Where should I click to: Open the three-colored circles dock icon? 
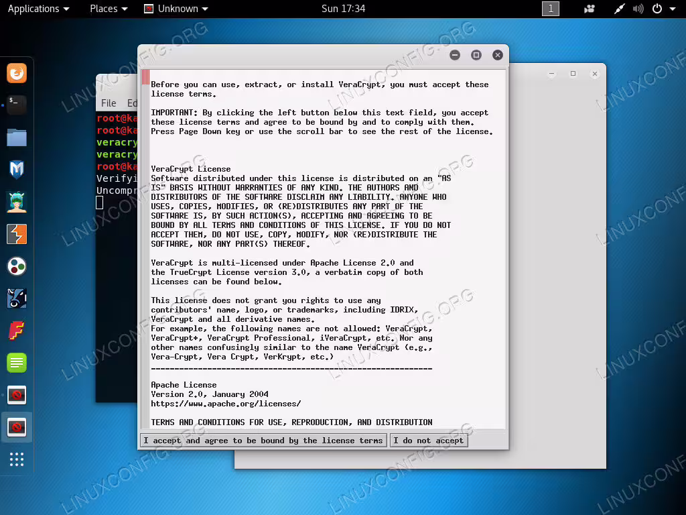point(17,266)
